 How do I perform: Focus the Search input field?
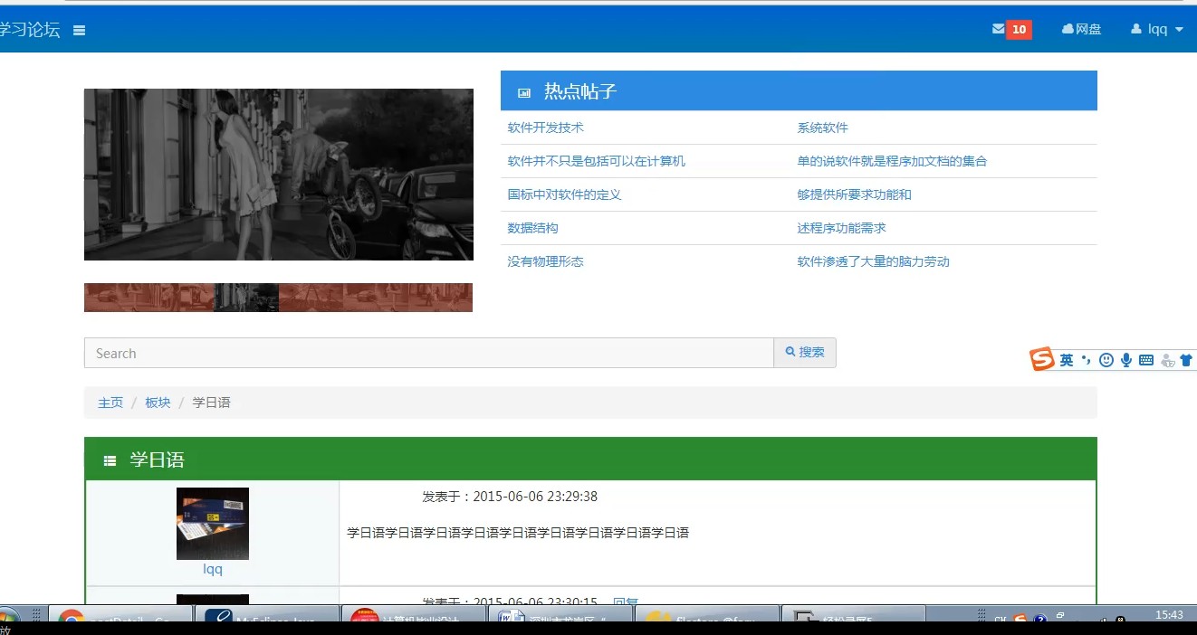(429, 353)
